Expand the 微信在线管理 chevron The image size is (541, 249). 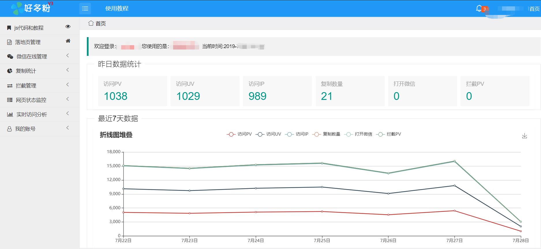68,56
